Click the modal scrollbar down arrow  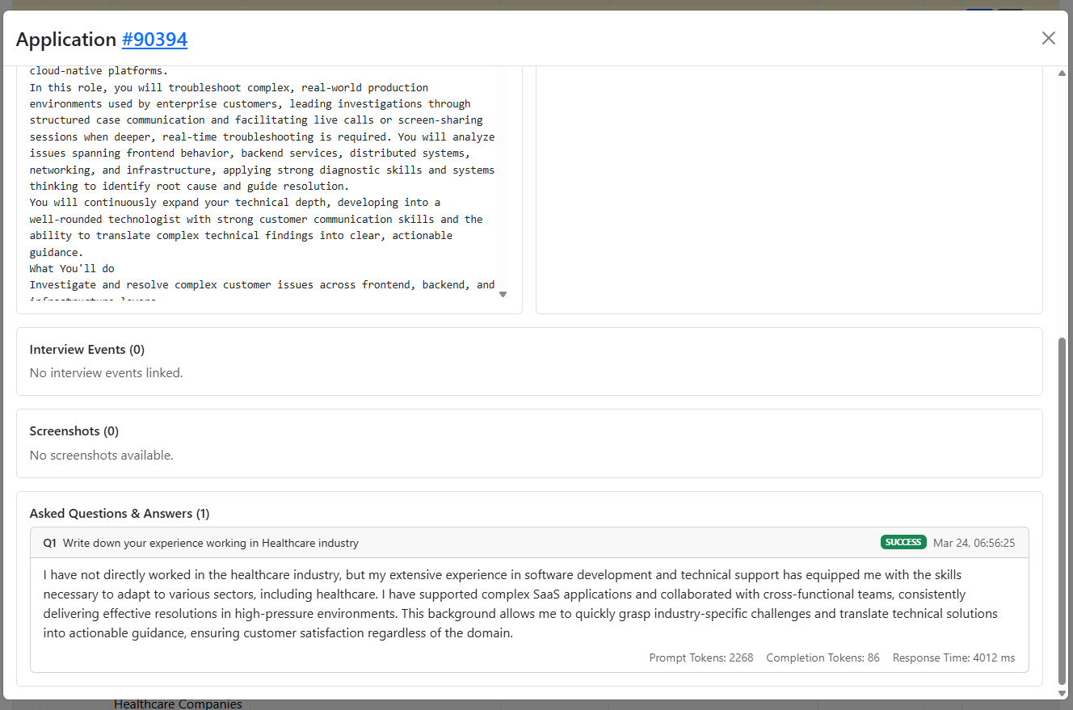coord(1062,693)
